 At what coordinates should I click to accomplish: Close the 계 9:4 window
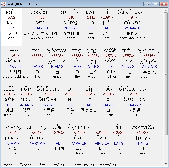164,4
